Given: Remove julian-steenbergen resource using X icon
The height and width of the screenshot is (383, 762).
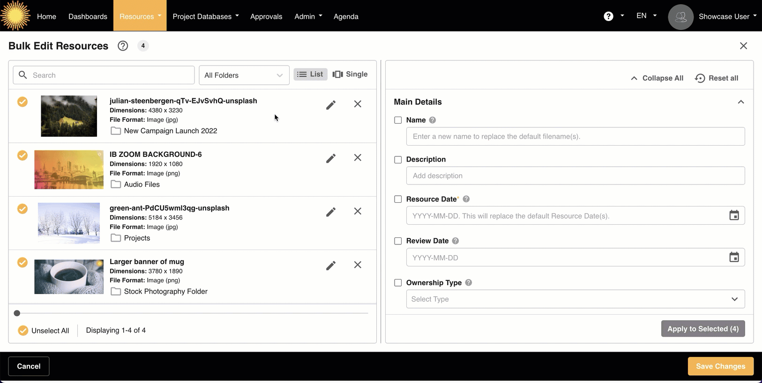Looking at the screenshot, I should point(358,104).
